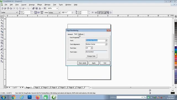
Task: Select the Rectangle tool
Action: pyautogui.click(x=2, y=34)
